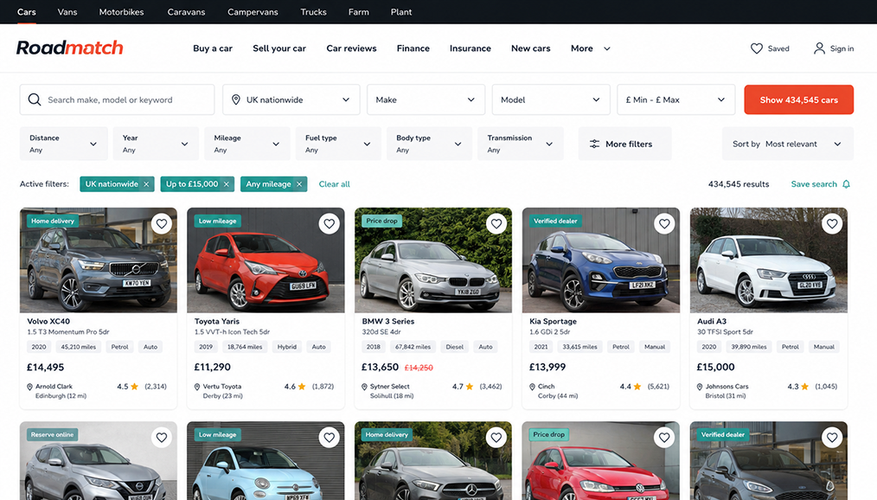Favourite the Toyota Yaris listing heart

pos(329,224)
